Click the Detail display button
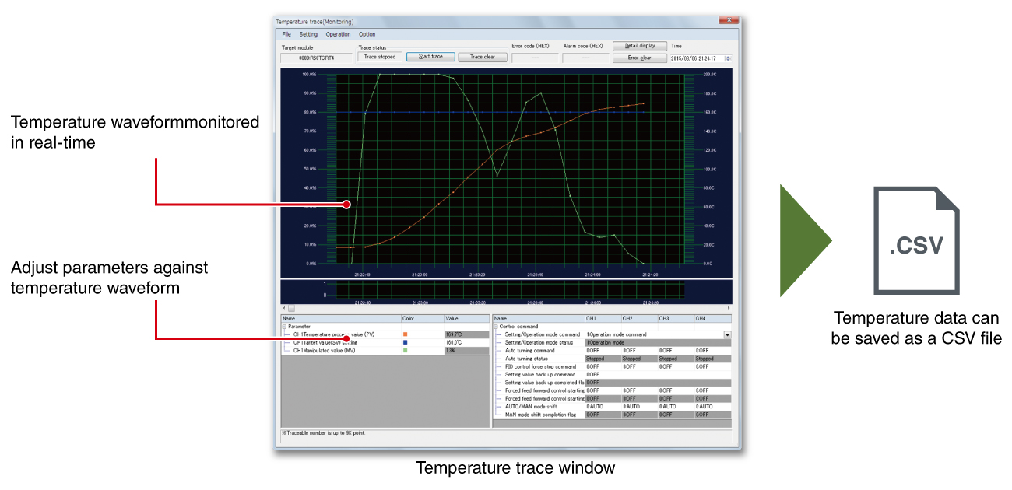This screenshot has width=1012, height=490. [x=640, y=46]
